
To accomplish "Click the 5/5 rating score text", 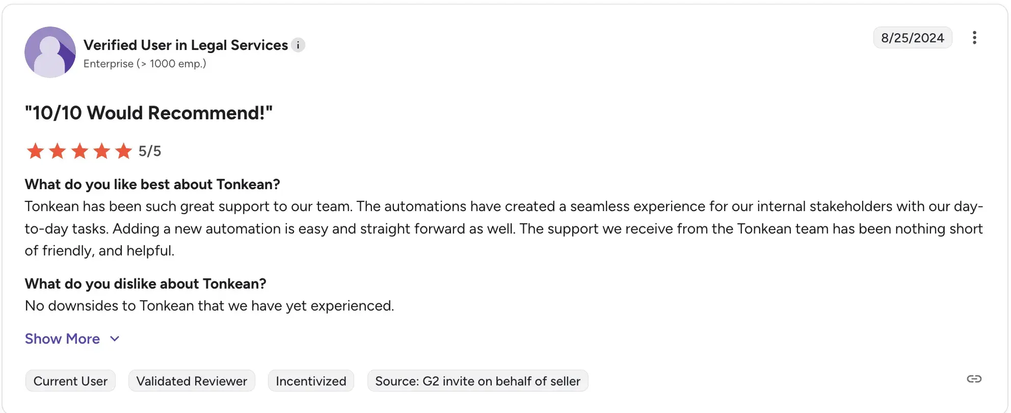I will (150, 151).
